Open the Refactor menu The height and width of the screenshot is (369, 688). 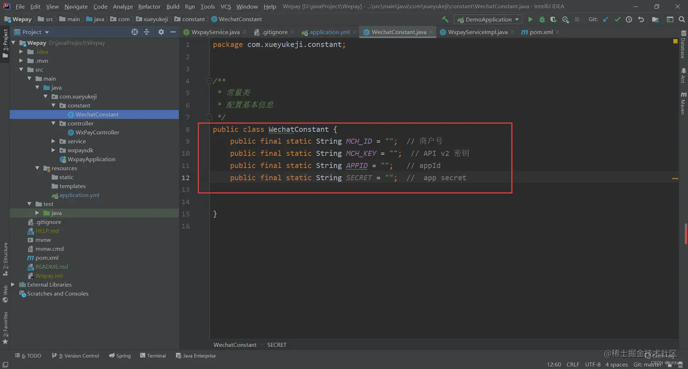(149, 6)
